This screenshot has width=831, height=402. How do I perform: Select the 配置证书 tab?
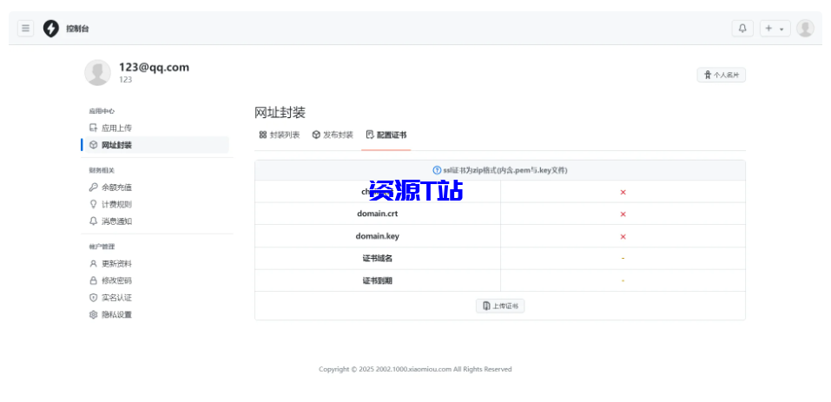click(x=386, y=135)
